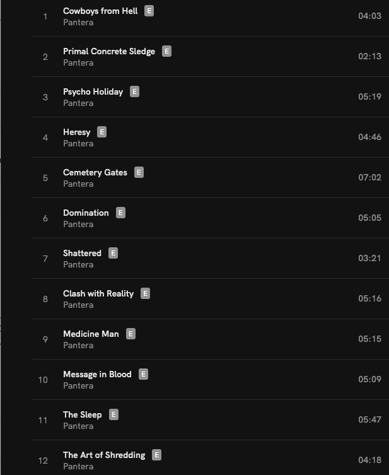The image size is (389, 475).
Task: Select The Art of Shredding track title
Action: pos(104,455)
